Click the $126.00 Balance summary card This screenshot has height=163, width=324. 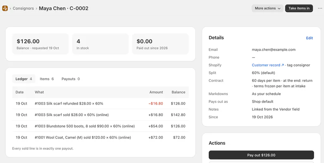(x=40, y=44)
